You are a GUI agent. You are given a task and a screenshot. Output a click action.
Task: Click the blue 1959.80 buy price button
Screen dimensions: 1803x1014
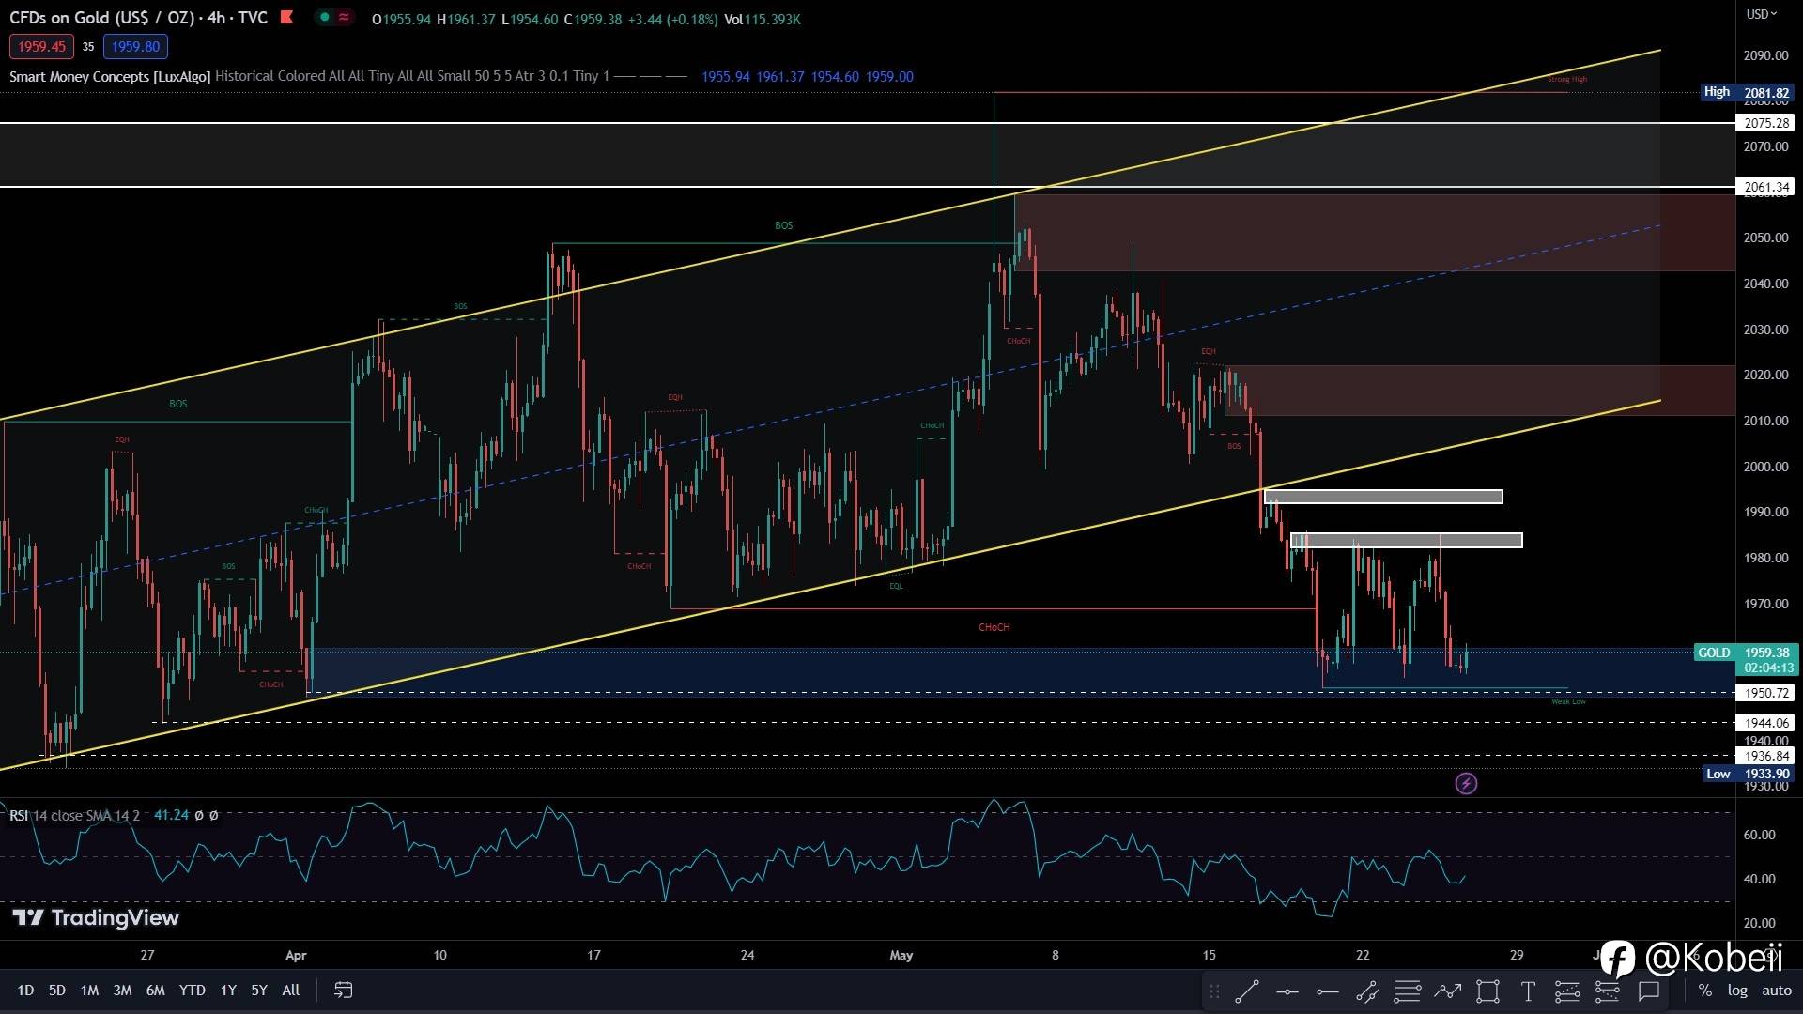click(135, 46)
